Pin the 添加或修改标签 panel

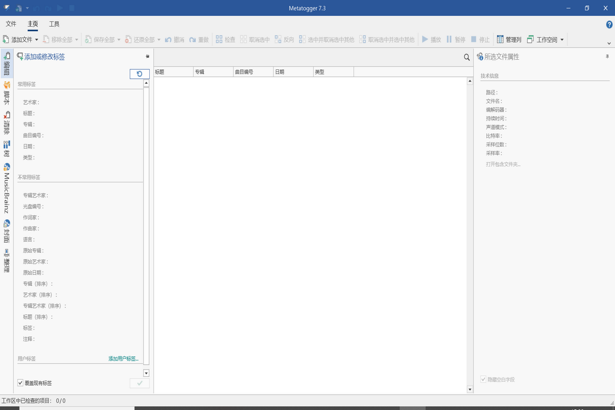[147, 56]
